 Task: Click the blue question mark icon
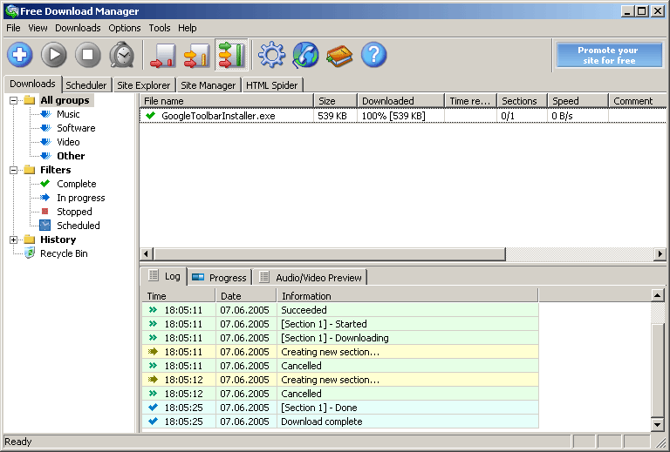click(373, 56)
